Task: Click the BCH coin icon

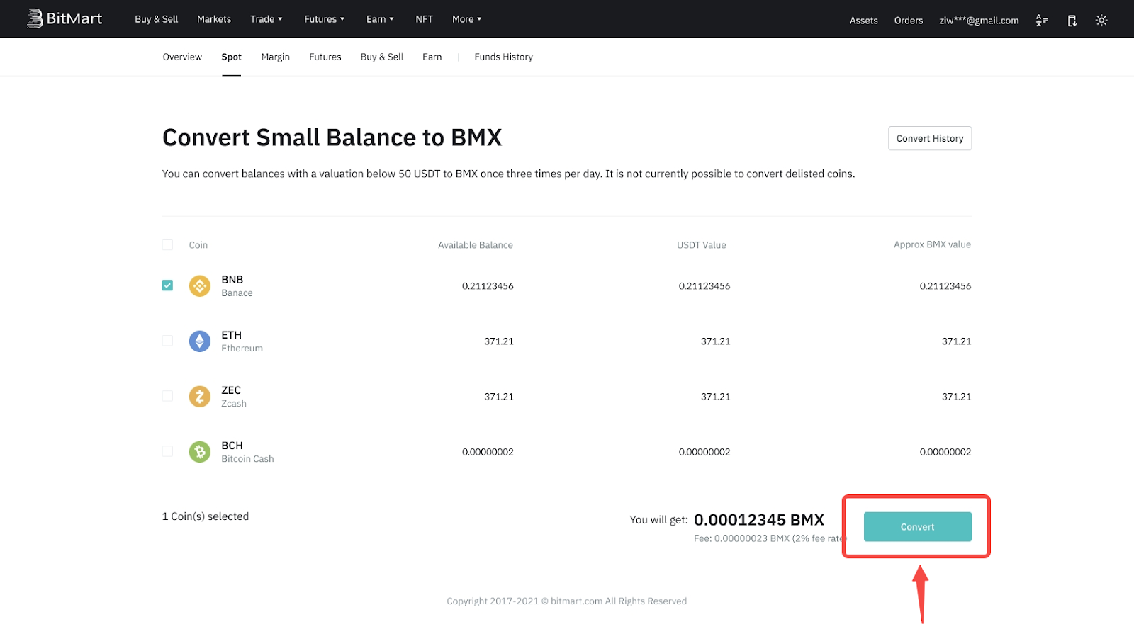Action: coord(200,452)
